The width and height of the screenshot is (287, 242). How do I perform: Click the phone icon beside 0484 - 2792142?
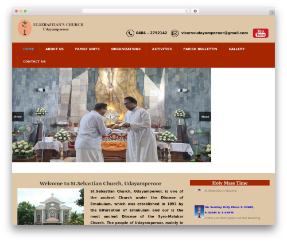click(130, 33)
